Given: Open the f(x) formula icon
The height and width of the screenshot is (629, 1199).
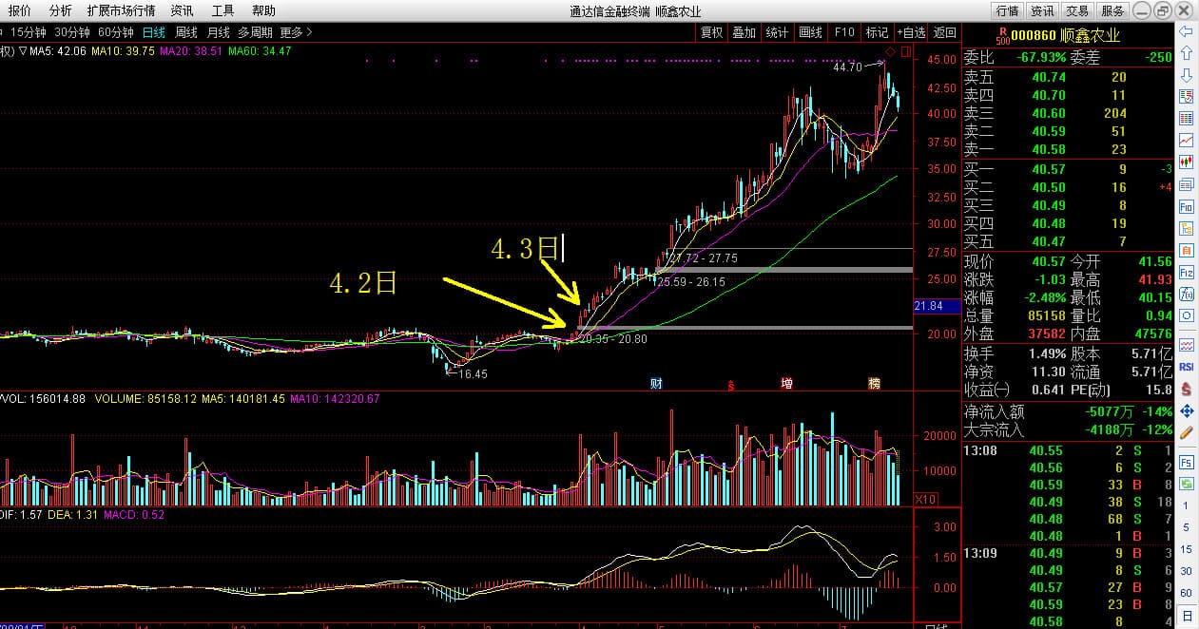Looking at the screenshot, I should pos(1186,294).
